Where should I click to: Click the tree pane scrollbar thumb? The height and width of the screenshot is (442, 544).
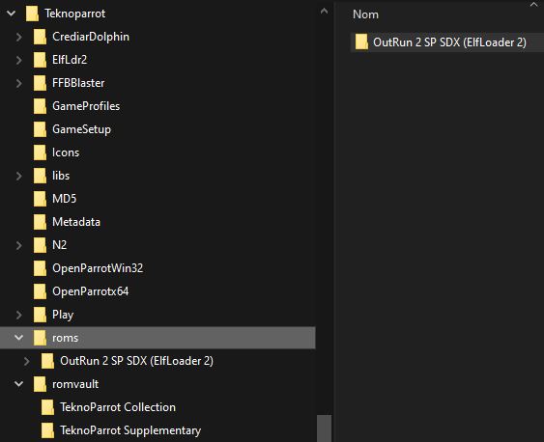coord(325,428)
